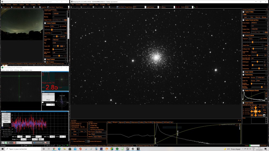
Task: Click the PHD2 loop exposures icon
Action: click(x=6, y=143)
